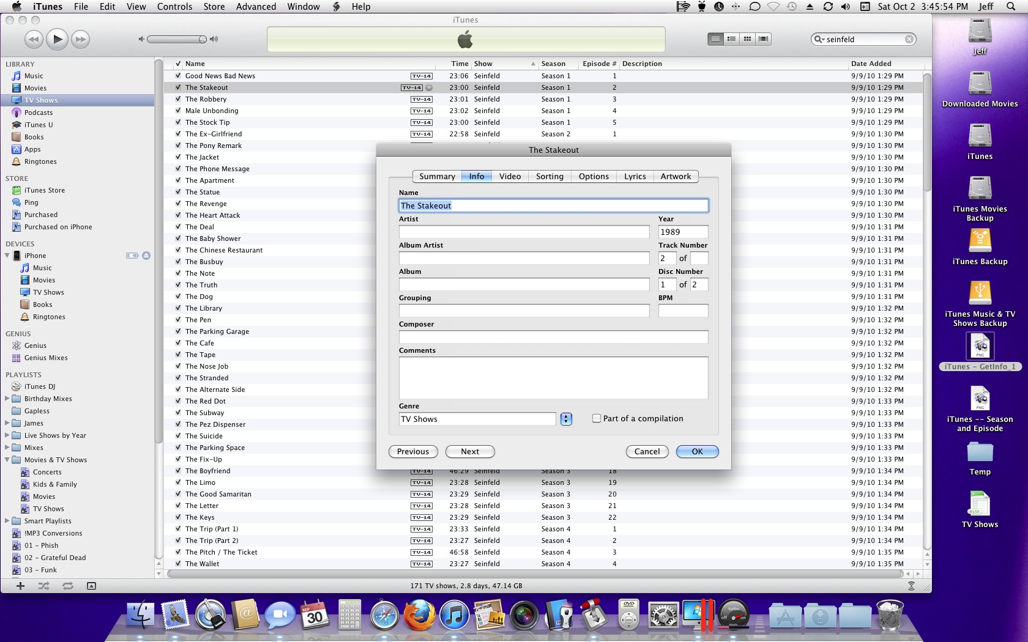Create a new playlist with the plus icon

pyautogui.click(x=21, y=585)
